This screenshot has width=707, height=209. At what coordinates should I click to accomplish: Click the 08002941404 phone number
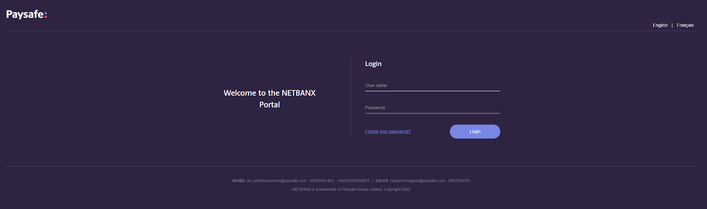pos(322,181)
